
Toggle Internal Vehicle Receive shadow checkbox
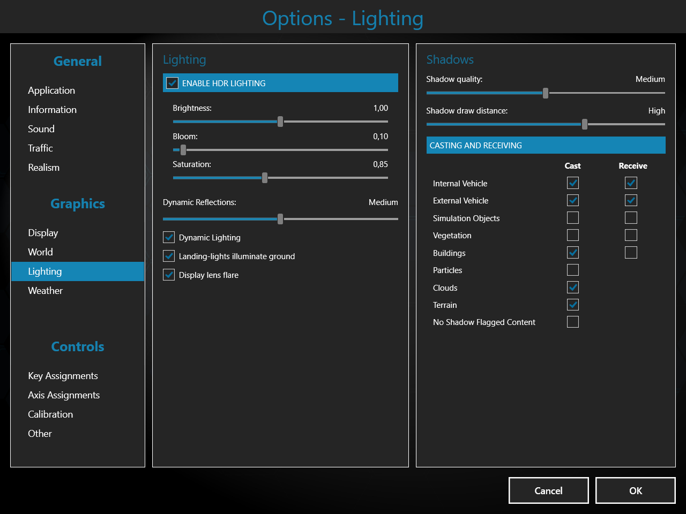pos(631,183)
